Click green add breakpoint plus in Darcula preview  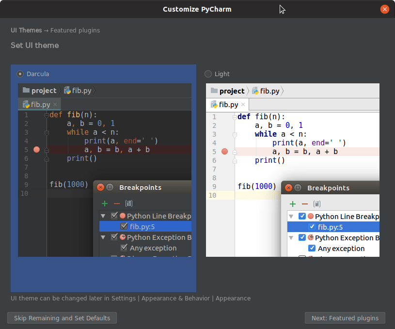click(105, 204)
